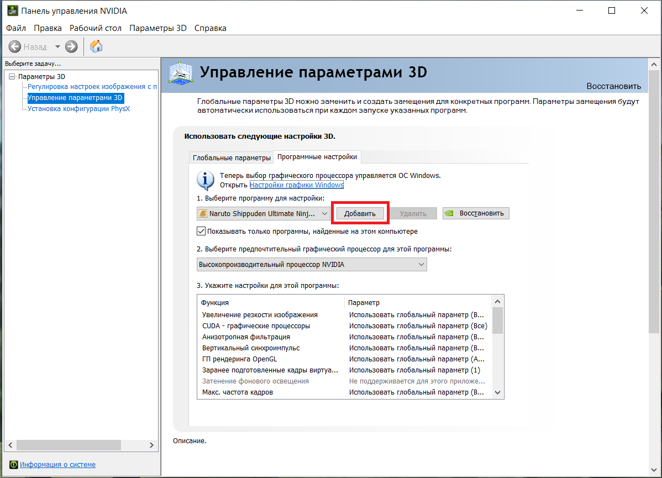
Task: Select CUDA - графические процессоры row
Action: click(x=344, y=325)
